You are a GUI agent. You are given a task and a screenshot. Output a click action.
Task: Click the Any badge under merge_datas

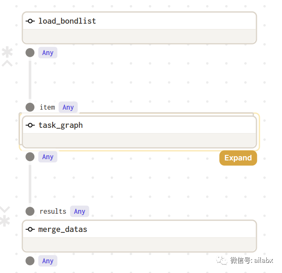point(47,261)
